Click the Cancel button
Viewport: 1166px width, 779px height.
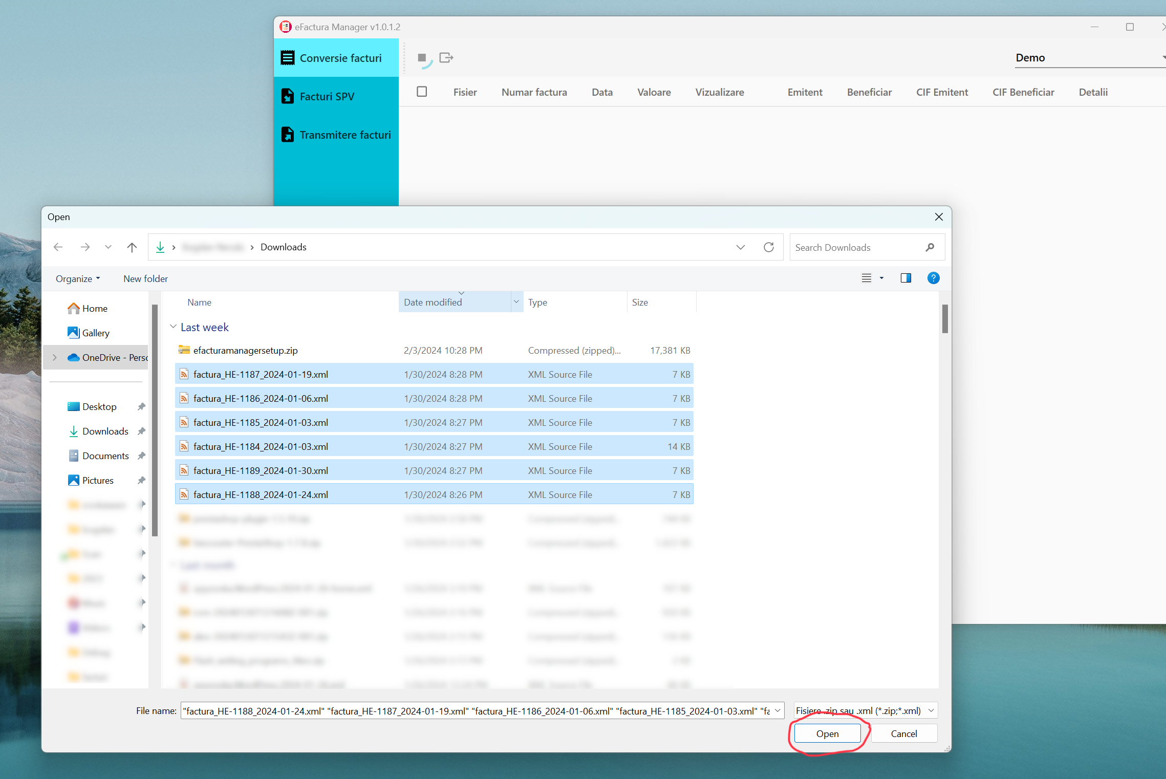point(903,733)
